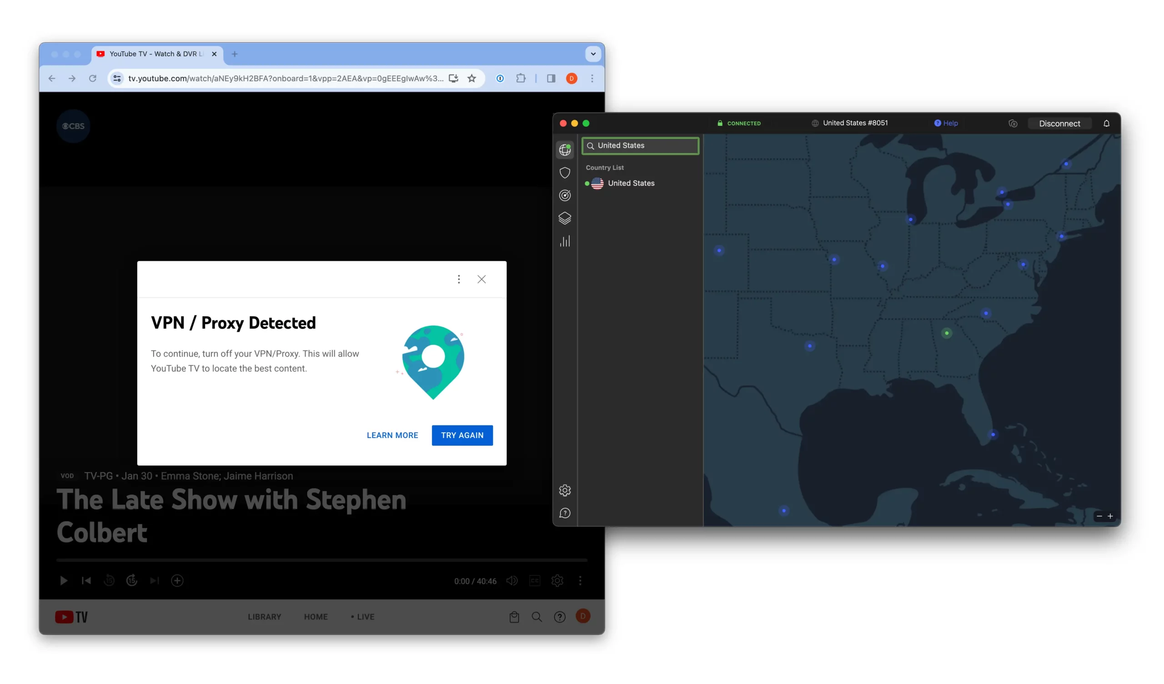
Task: Skip forward 15 seconds in the player
Action: [x=132, y=580]
